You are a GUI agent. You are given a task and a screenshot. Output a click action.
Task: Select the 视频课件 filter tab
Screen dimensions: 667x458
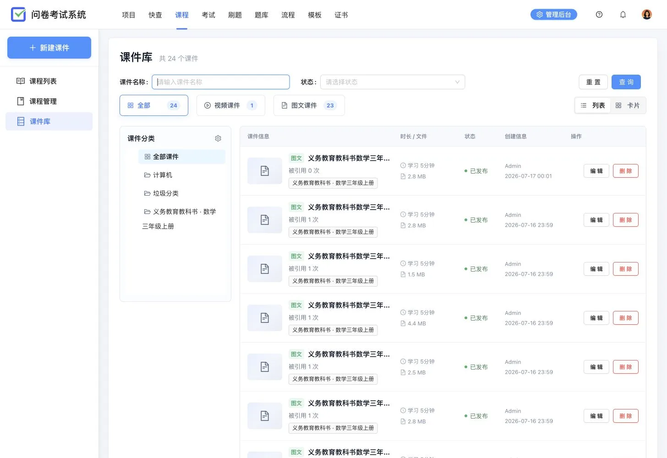(x=231, y=105)
